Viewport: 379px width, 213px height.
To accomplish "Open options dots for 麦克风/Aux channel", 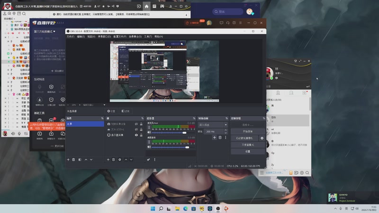I will coord(149,127).
